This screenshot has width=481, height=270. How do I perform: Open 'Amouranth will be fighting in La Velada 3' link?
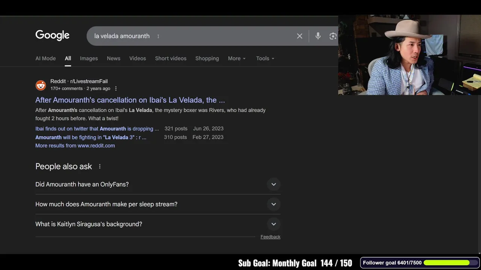pos(91,137)
